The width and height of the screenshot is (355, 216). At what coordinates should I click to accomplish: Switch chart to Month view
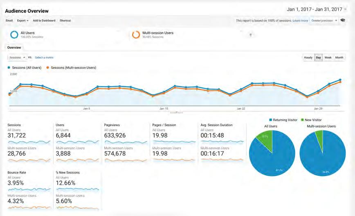[339, 57]
